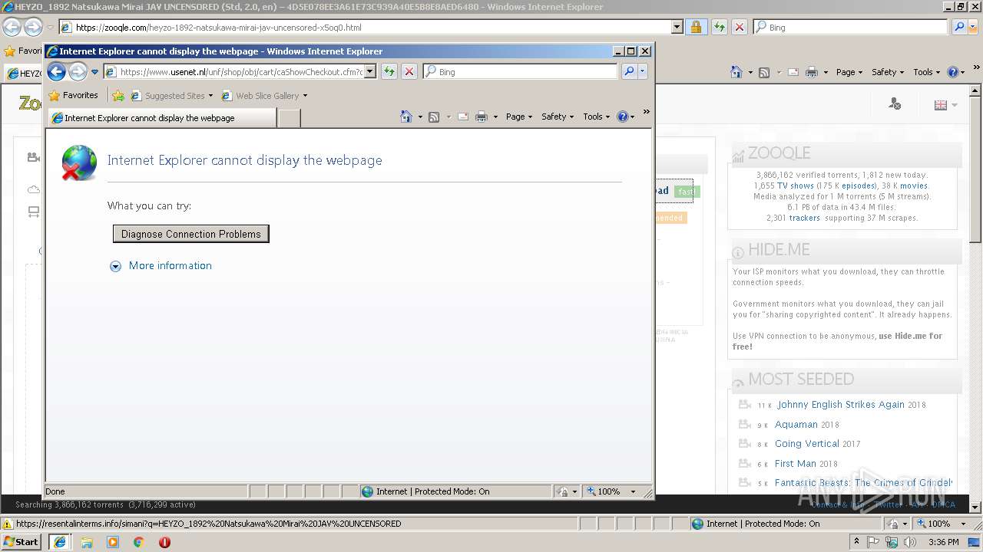This screenshot has width=983, height=552.
Task: Click user account icon on Zooqle page
Action: click(x=895, y=103)
